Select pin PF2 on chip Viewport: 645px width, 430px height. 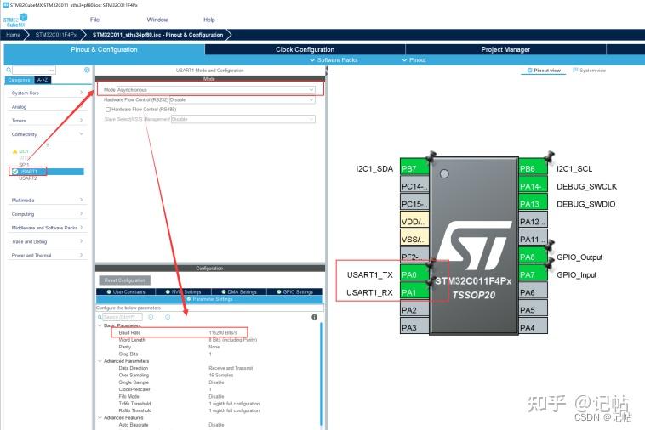[414, 257]
